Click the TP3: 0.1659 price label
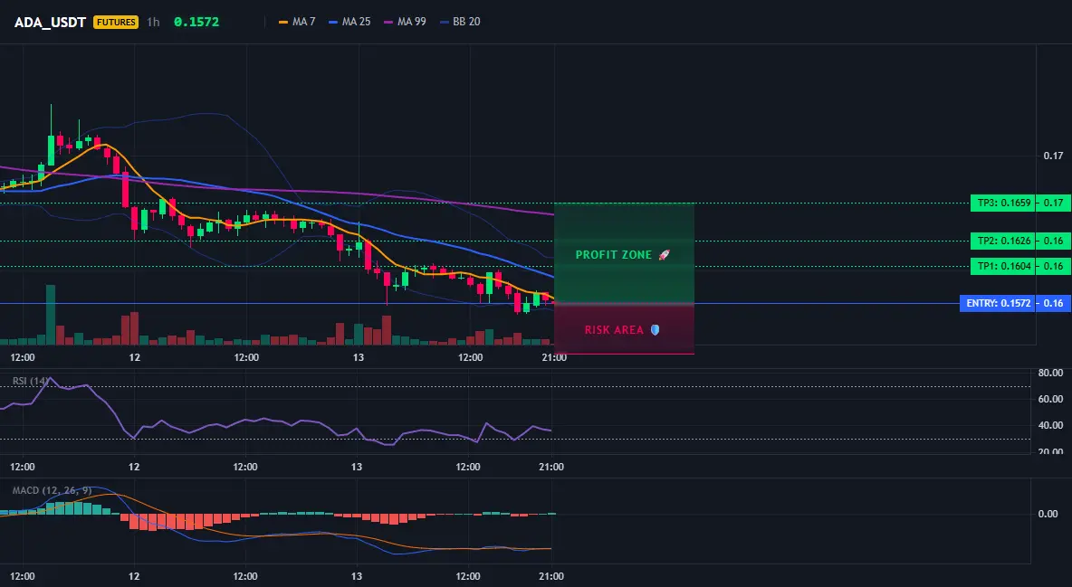This screenshot has width=1072, height=587. (1002, 203)
